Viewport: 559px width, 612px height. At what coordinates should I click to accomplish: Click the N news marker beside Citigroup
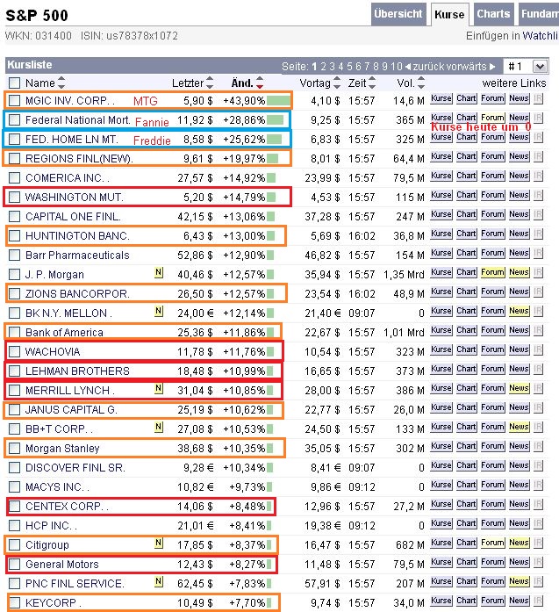click(158, 543)
